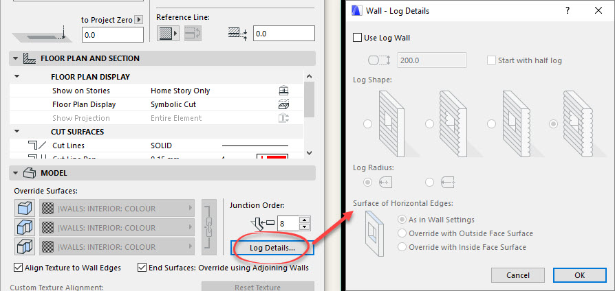This screenshot has height=291, width=615.
Task: Click the Show on Stories icon
Action: pyautogui.click(x=283, y=91)
